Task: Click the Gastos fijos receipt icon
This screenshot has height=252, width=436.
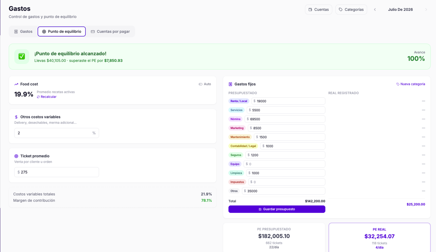Action: pyautogui.click(x=230, y=84)
